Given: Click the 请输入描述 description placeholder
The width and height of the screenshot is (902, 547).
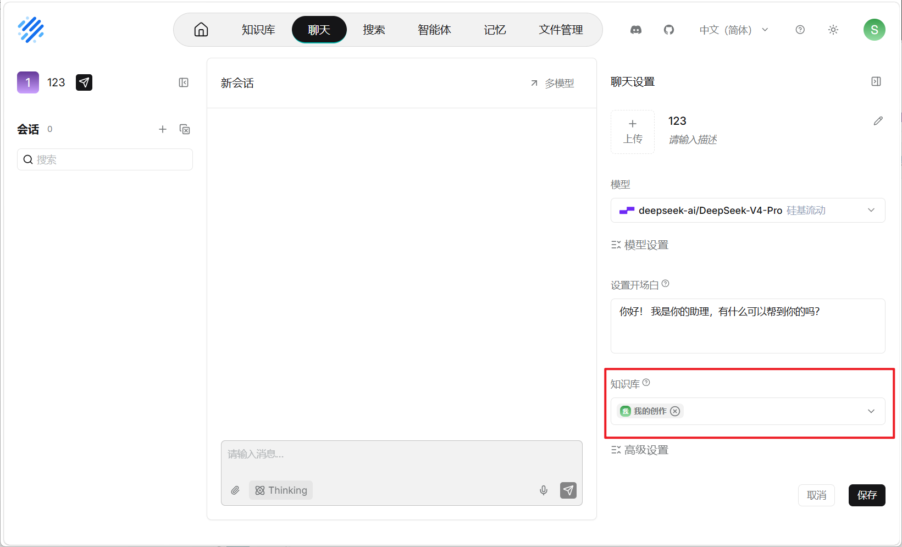Looking at the screenshot, I should tap(693, 140).
